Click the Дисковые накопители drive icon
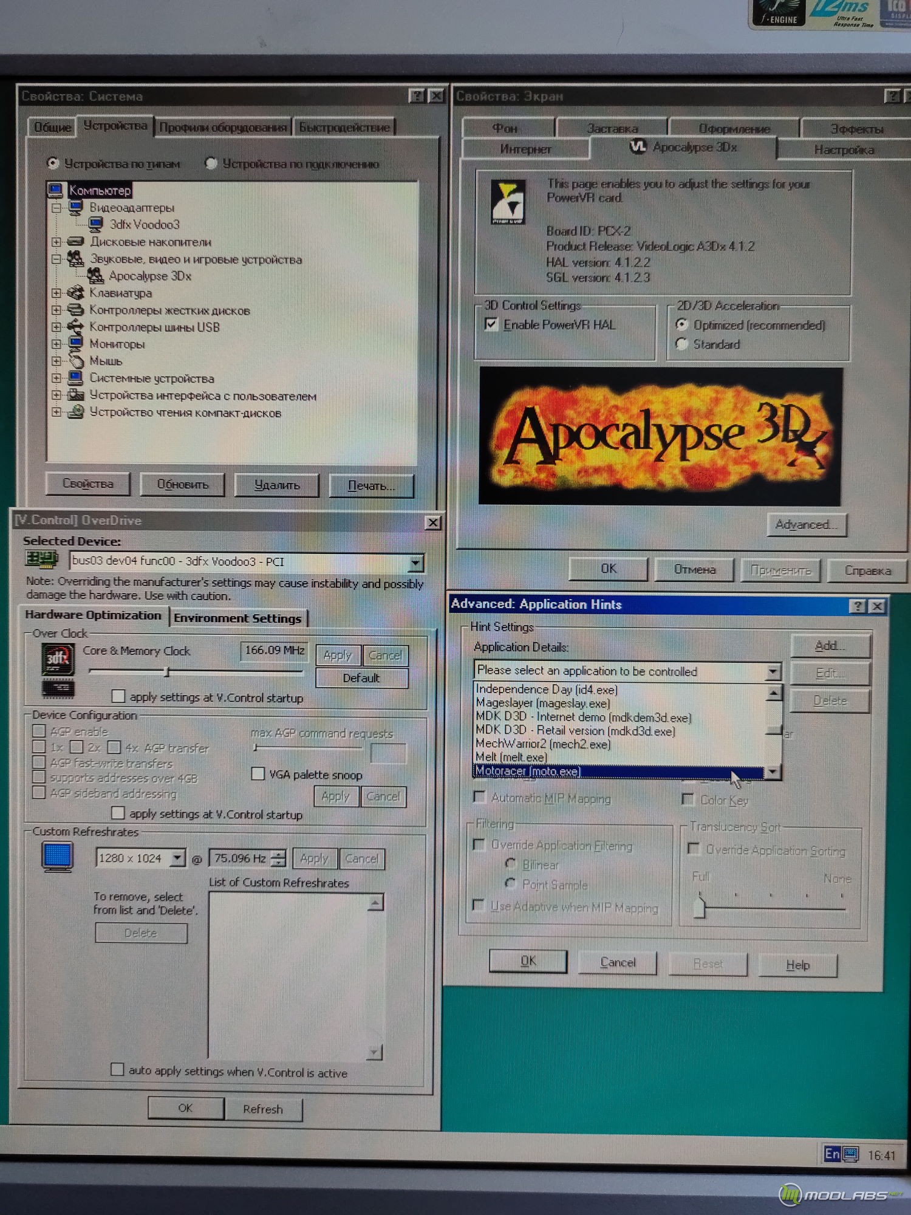Screen dimensions: 911x1215 [x=76, y=242]
